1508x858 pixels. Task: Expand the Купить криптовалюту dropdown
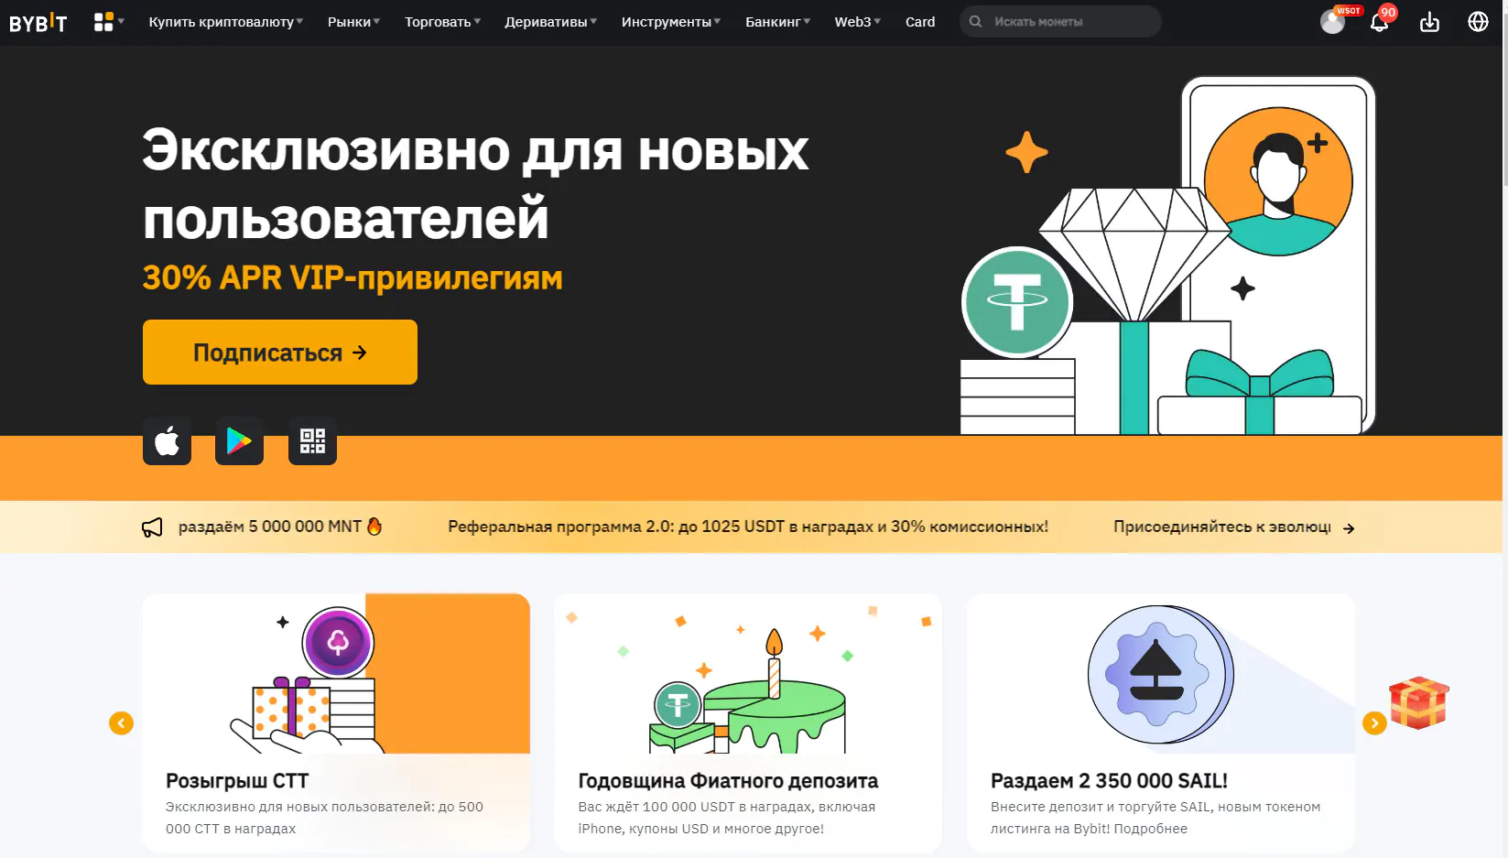(225, 22)
